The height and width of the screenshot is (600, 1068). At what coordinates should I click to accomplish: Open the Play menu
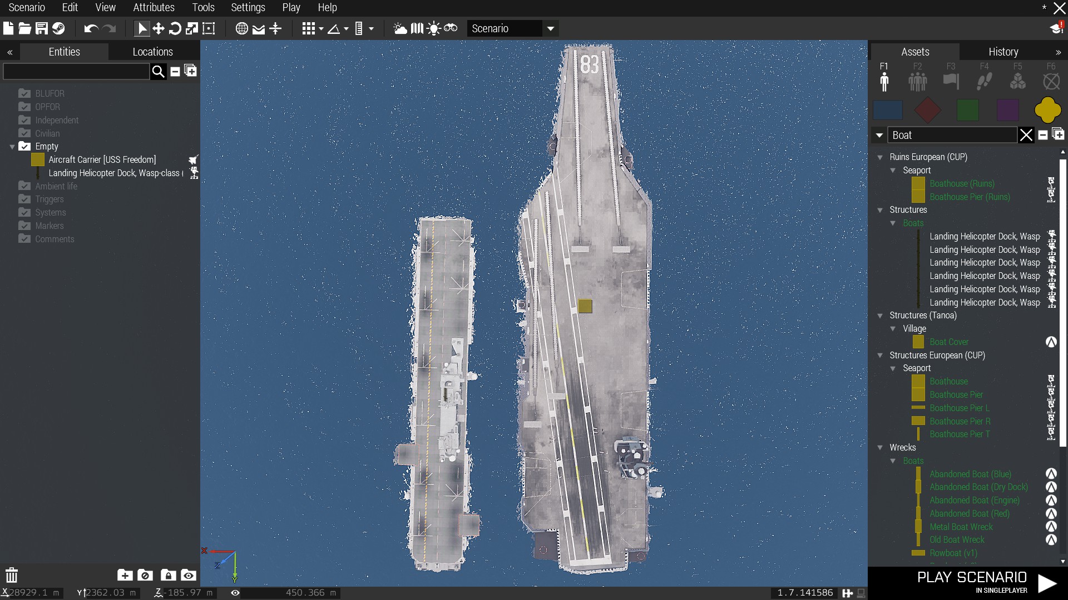coord(291,8)
